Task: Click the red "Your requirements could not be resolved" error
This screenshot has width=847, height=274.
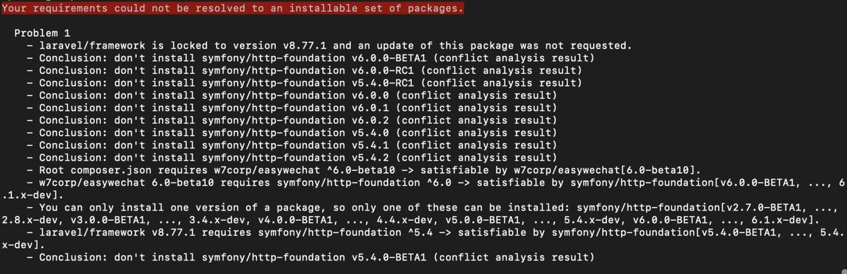Action: 232,8
